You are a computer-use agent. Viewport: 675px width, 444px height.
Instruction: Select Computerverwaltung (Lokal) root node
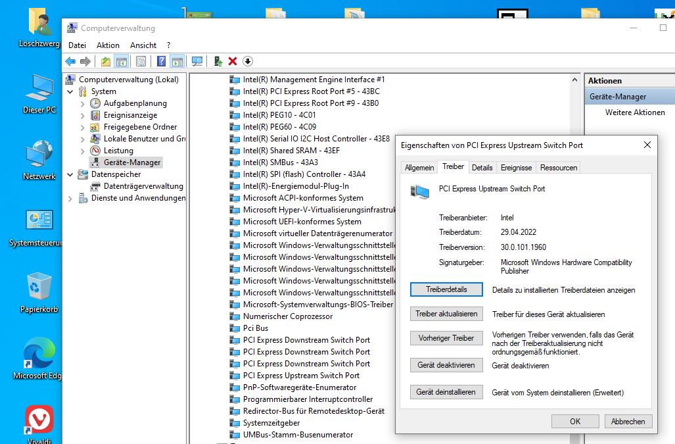(x=123, y=80)
